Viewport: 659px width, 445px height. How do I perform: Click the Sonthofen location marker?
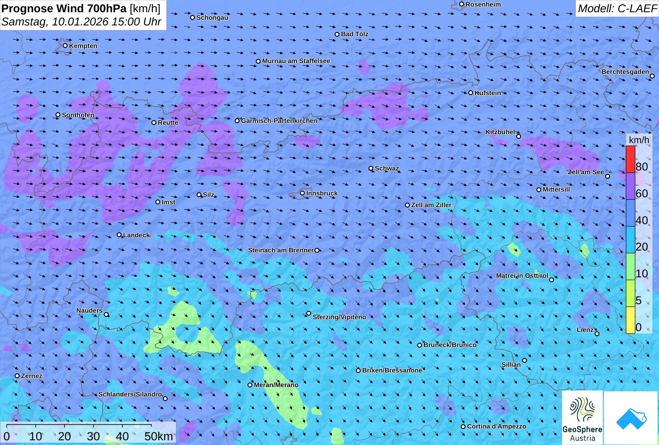pos(58,115)
